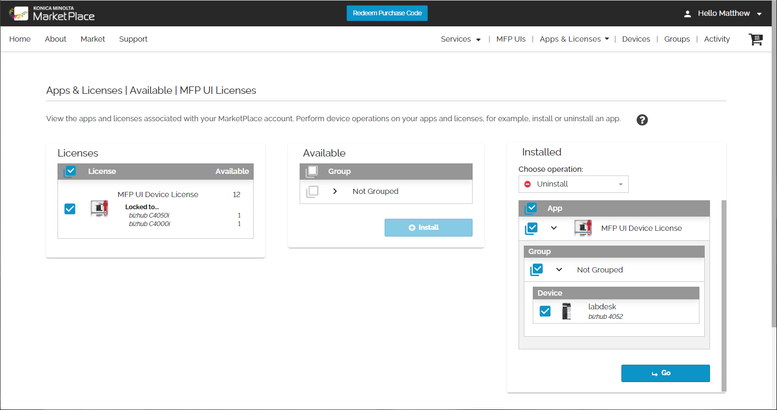The width and height of the screenshot is (777, 410).
Task: Click the Locked to... label
Action: [142, 207]
